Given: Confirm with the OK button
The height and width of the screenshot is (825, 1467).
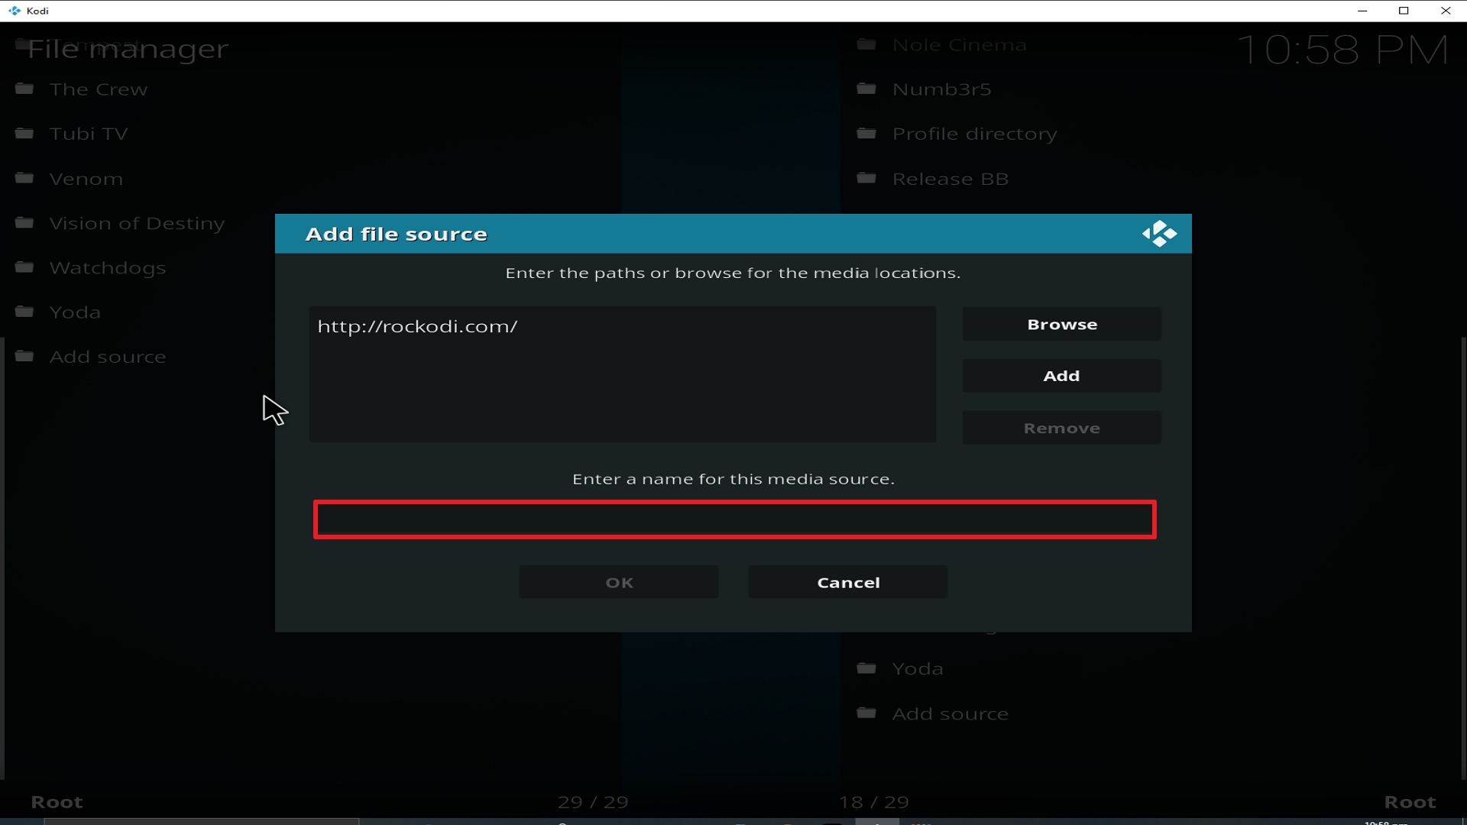Looking at the screenshot, I should (x=619, y=582).
